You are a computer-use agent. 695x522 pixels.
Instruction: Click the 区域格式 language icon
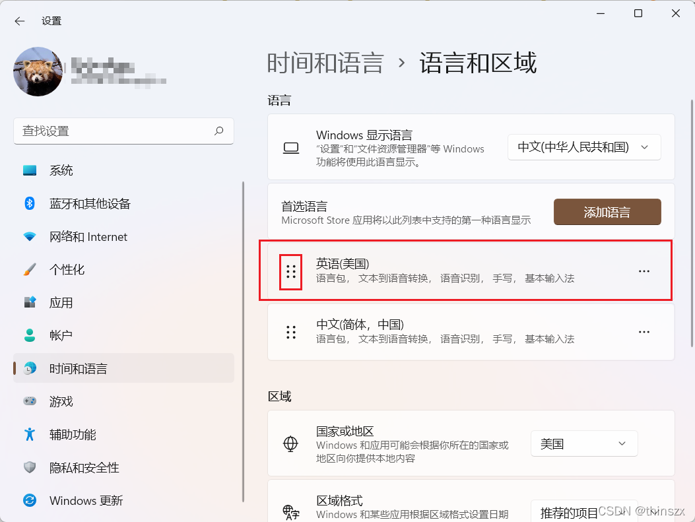[291, 512]
